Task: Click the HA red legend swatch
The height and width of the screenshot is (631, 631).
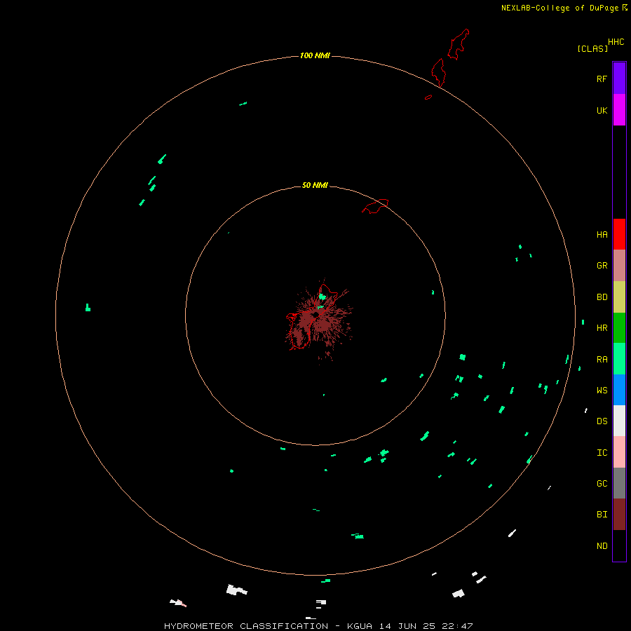Action: pyautogui.click(x=619, y=234)
